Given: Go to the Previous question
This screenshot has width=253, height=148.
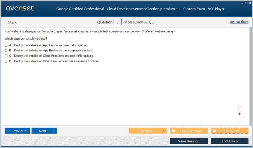Looking at the screenshot, I should pyautogui.click(x=17, y=131).
